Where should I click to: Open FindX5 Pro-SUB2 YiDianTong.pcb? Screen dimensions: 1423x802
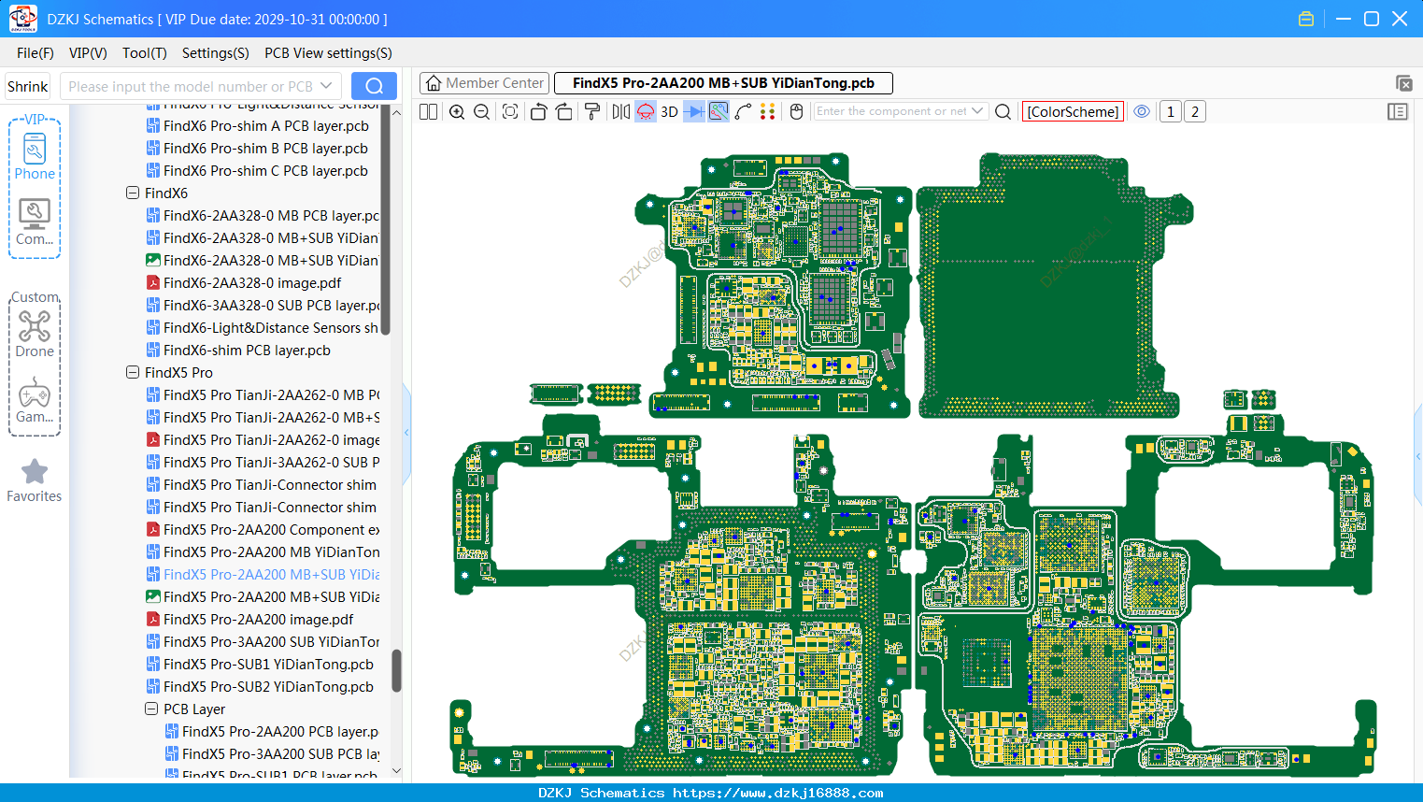[x=268, y=686]
